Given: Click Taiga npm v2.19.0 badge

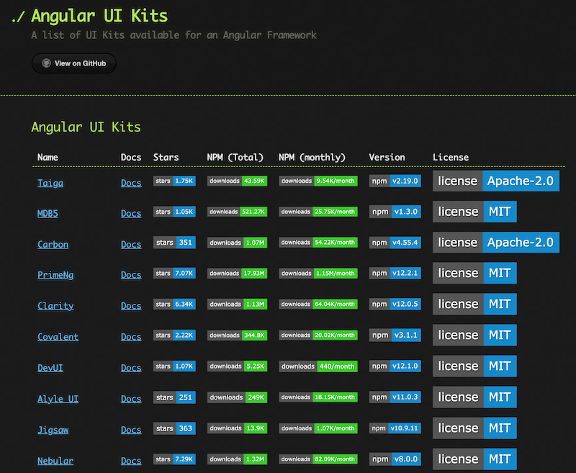Looking at the screenshot, I should (395, 181).
